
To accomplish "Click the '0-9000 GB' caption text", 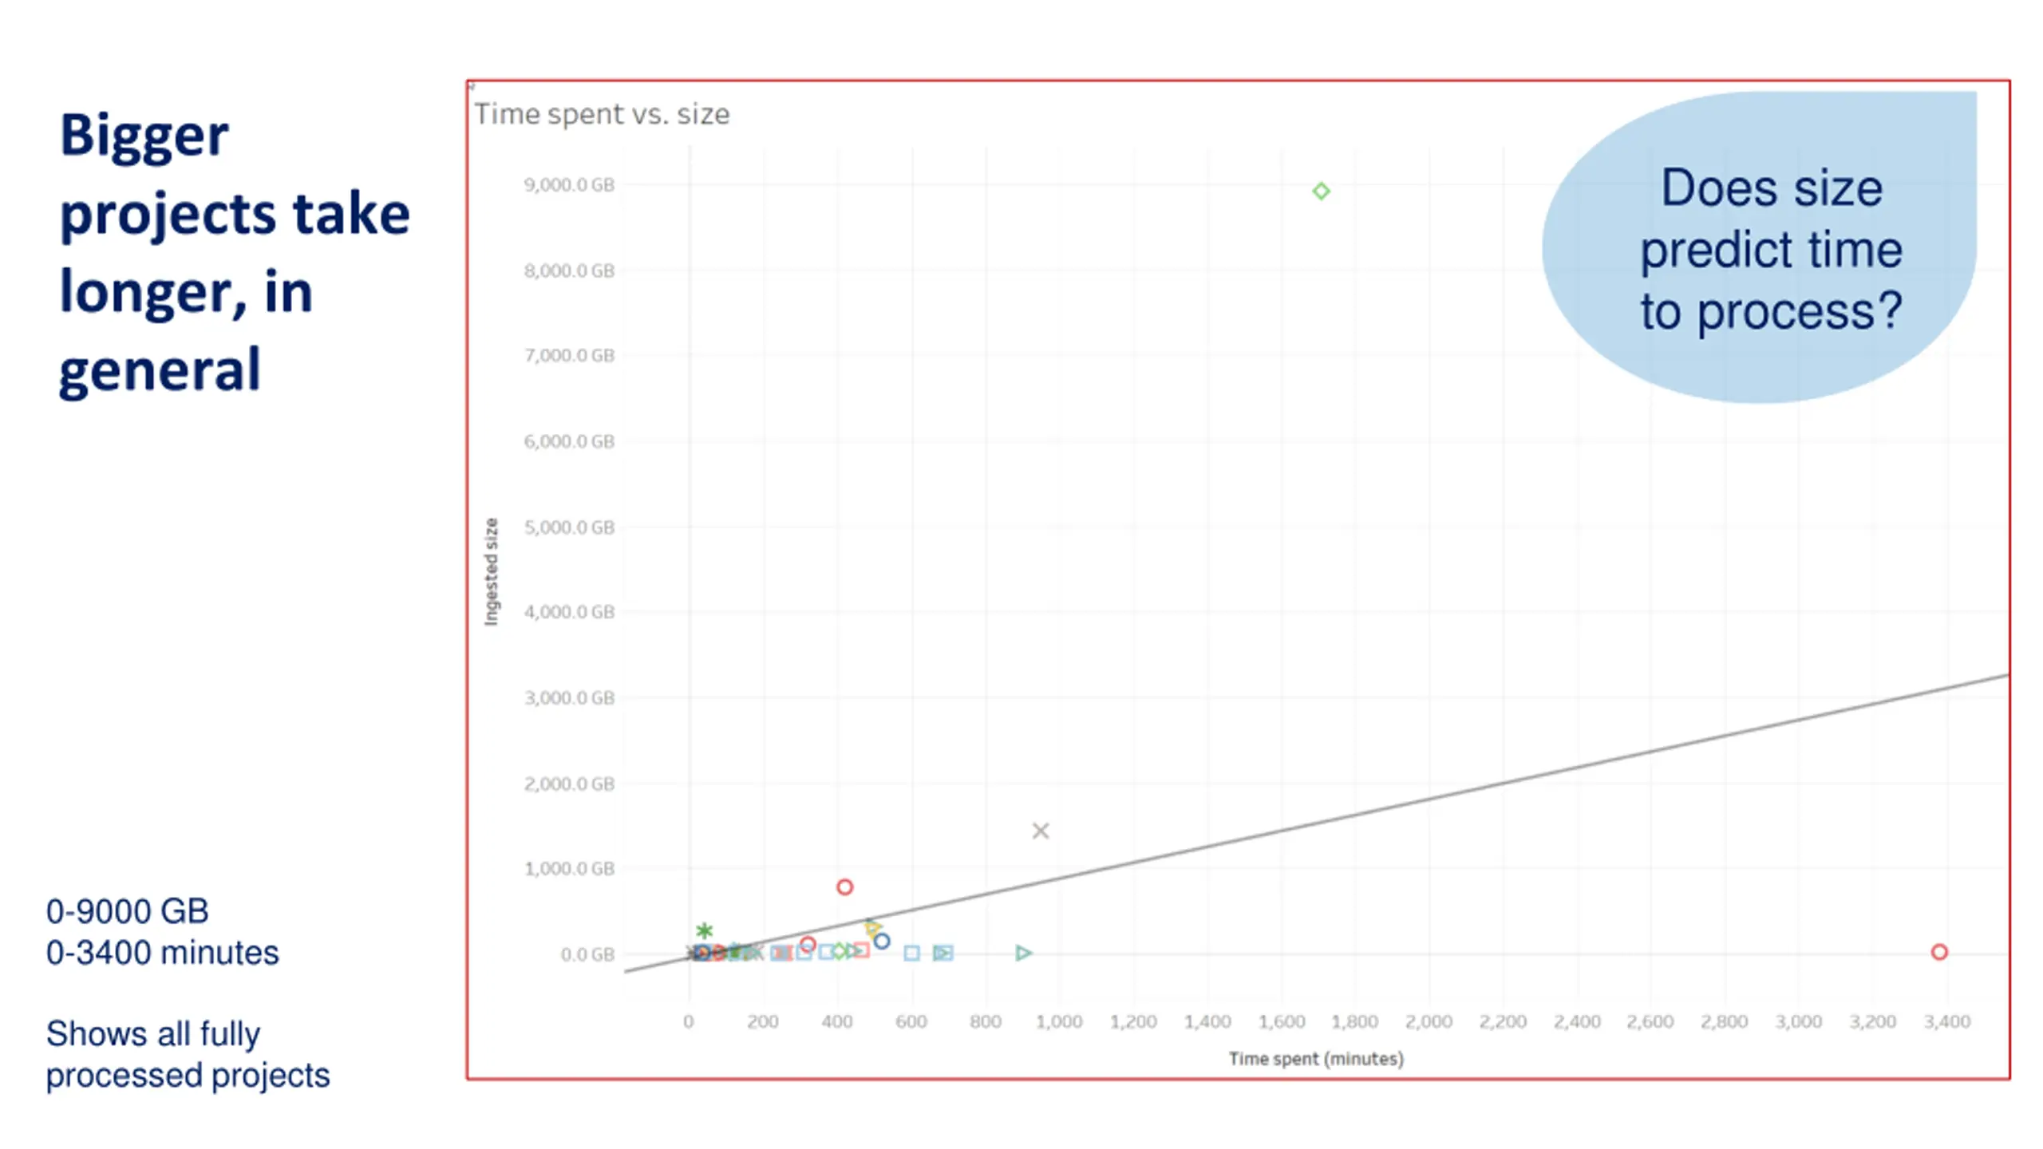I will tap(128, 911).
